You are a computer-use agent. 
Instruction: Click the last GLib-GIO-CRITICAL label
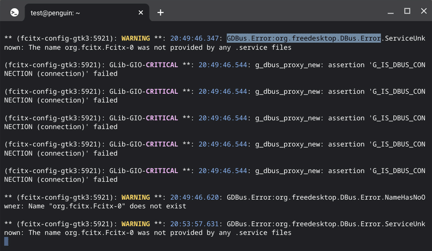point(144,171)
